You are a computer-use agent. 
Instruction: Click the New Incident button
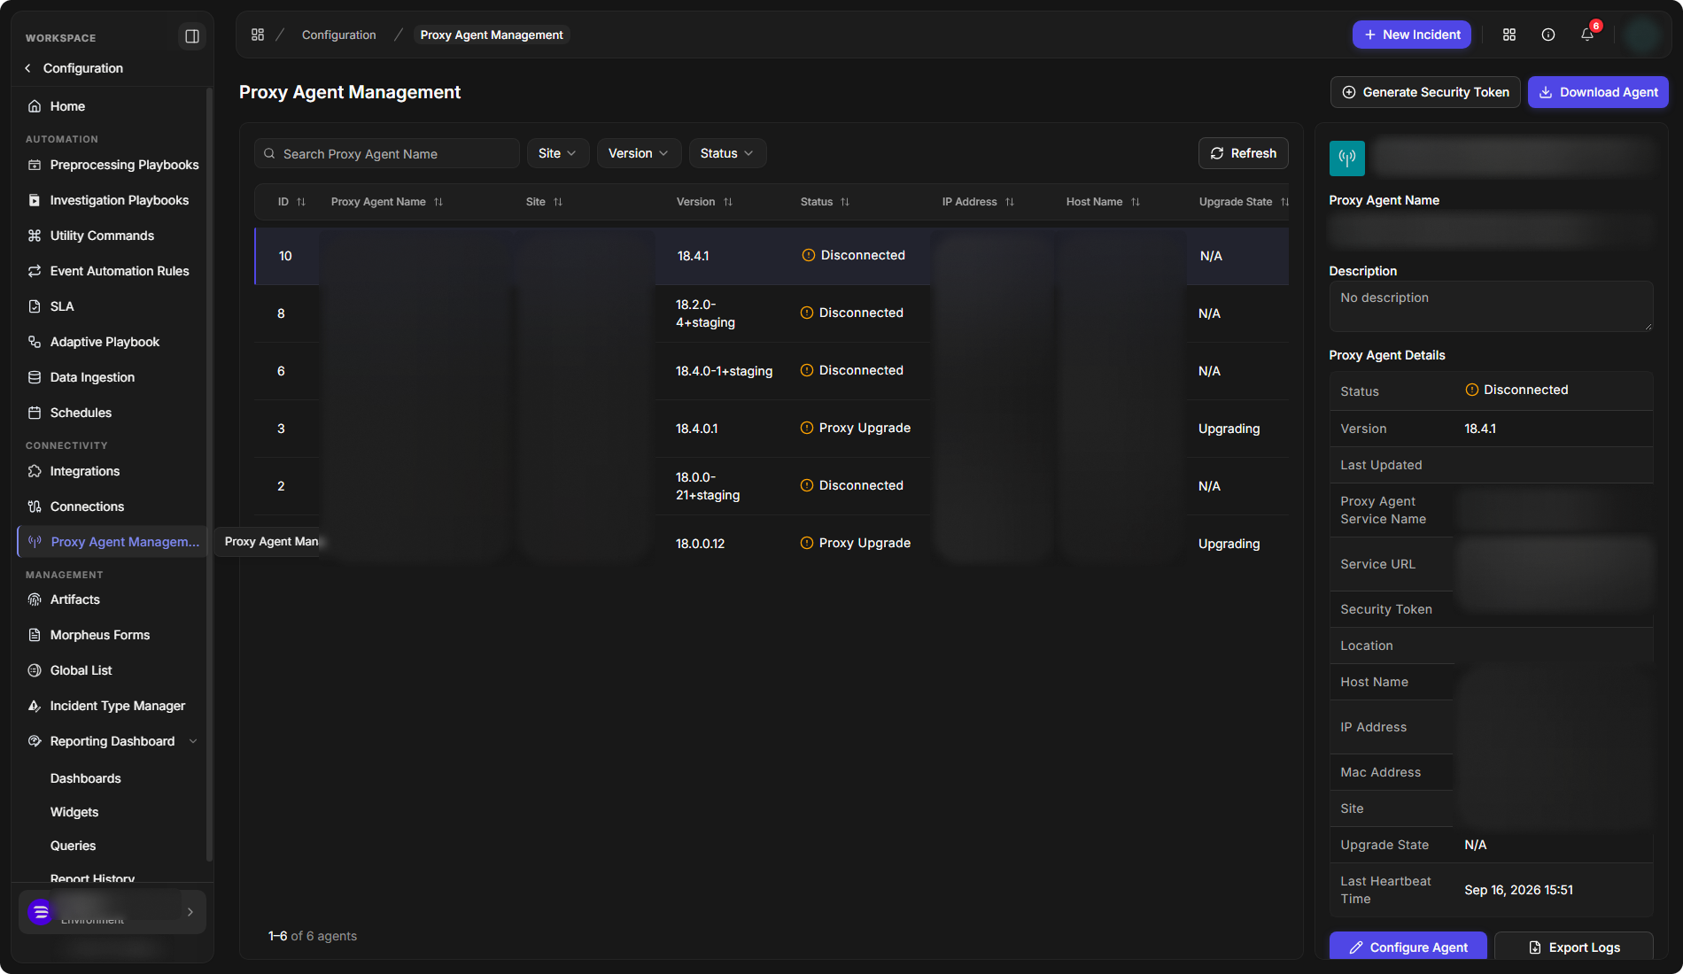pyautogui.click(x=1412, y=35)
